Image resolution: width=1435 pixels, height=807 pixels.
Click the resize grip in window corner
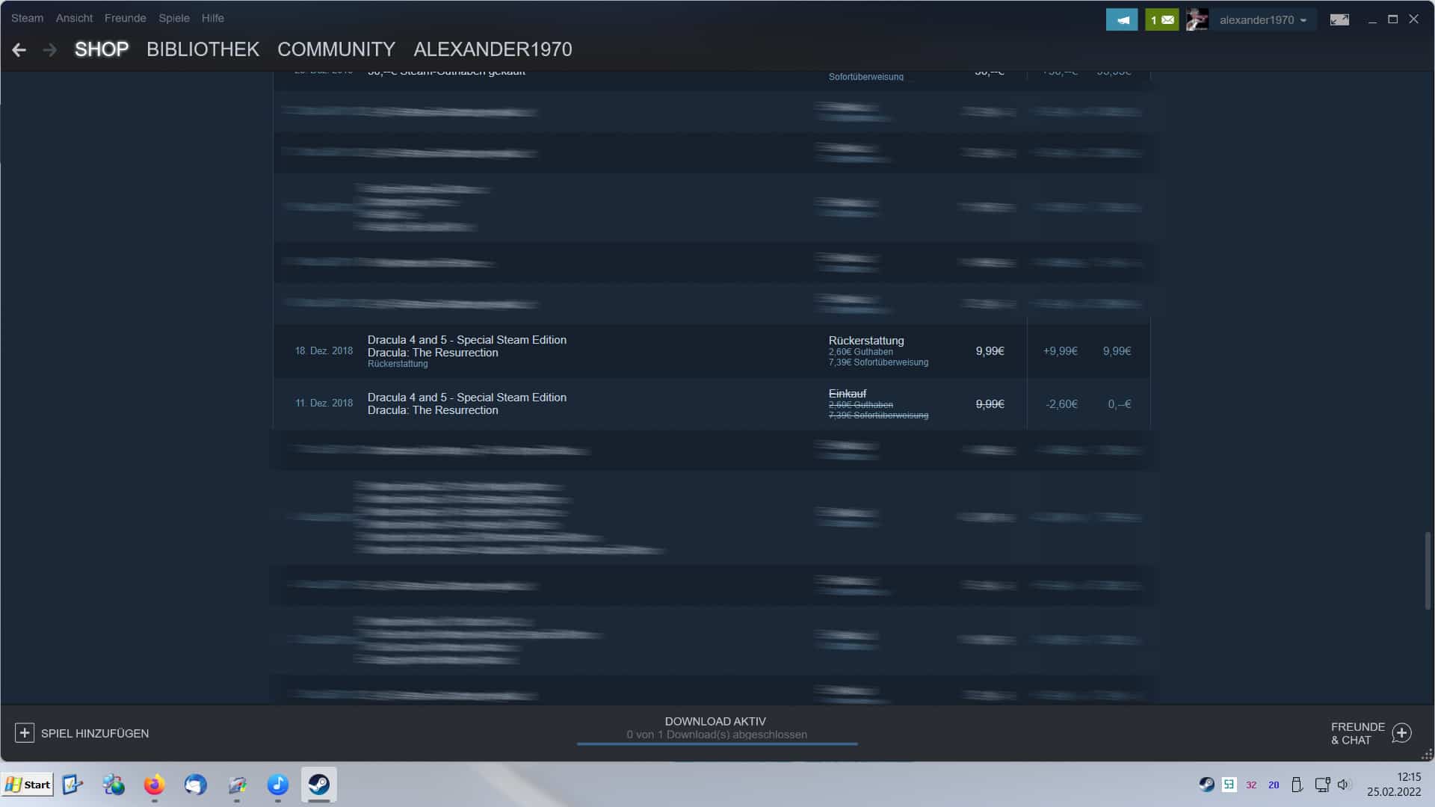pos(1426,754)
